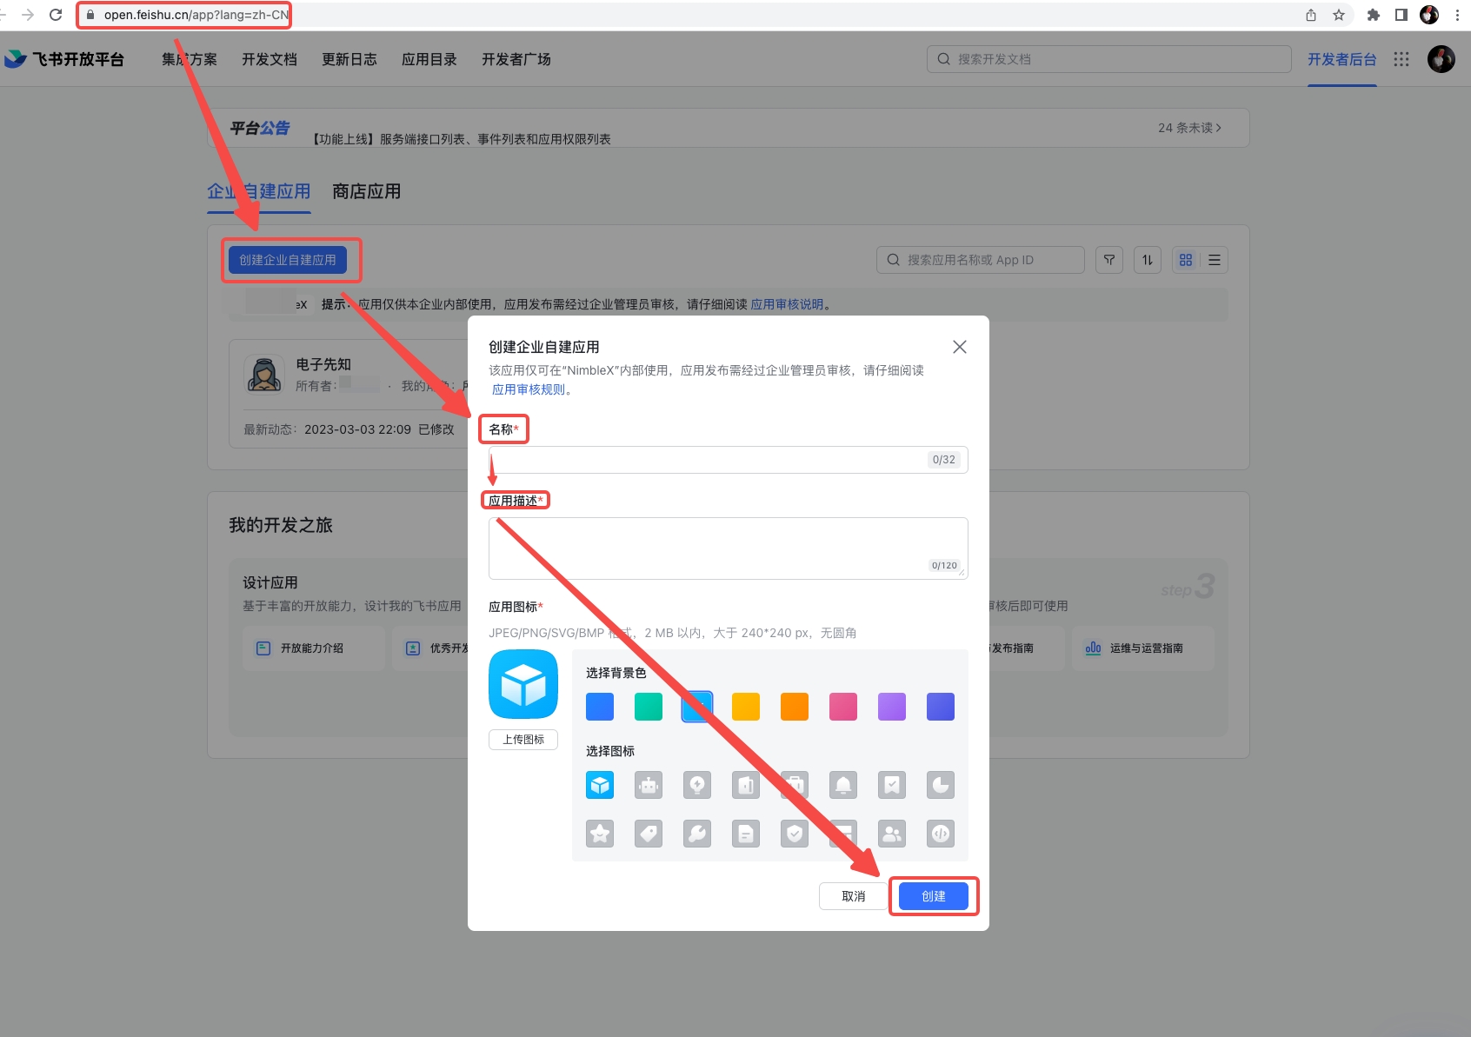
Task: Choose the blue background color
Action: click(600, 707)
